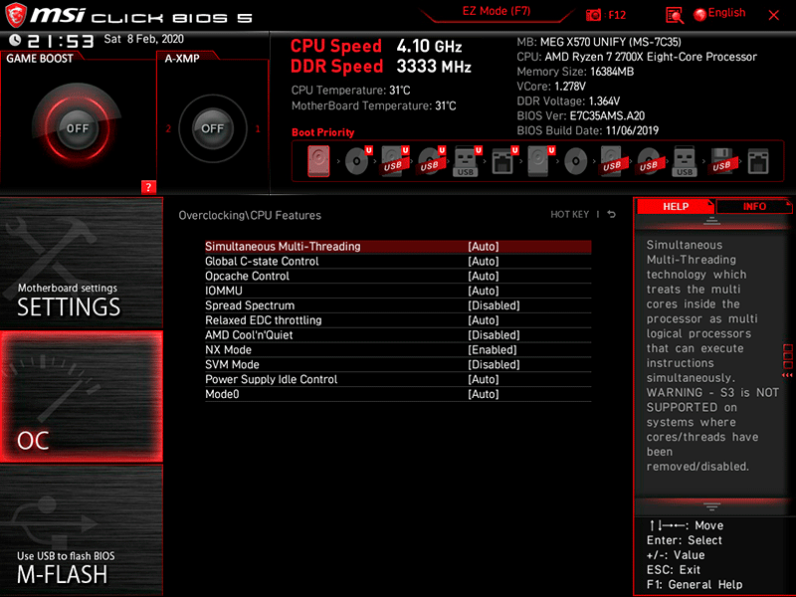The width and height of the screenshot is (796, 597).
Task: Change Spread Spectrum [Disabled] value
Action: coord(494,305)
